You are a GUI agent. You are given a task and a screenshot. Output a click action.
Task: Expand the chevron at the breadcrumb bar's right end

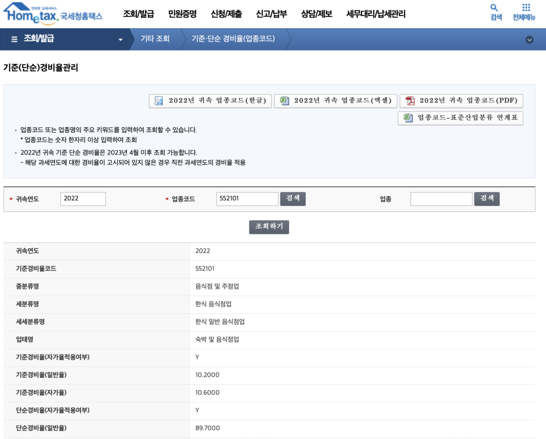529,39
